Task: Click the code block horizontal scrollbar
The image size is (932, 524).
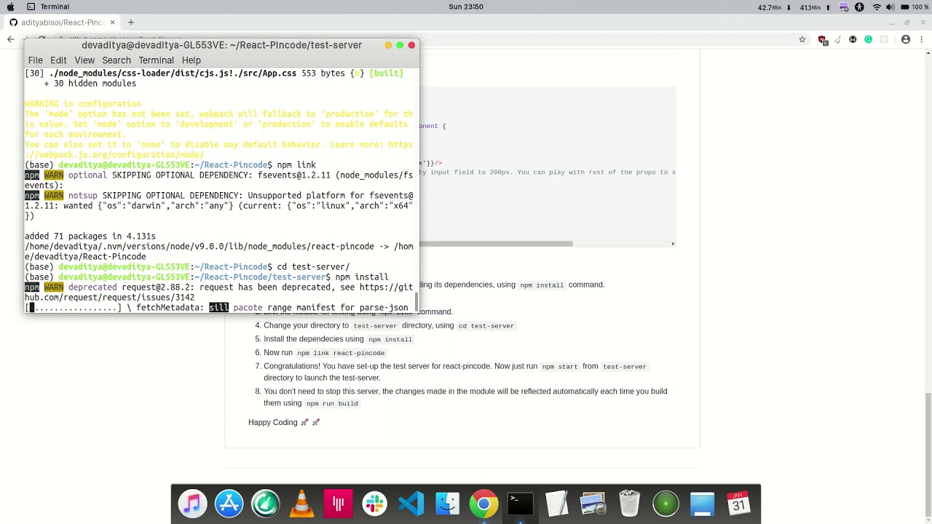Action: point(495,244)
